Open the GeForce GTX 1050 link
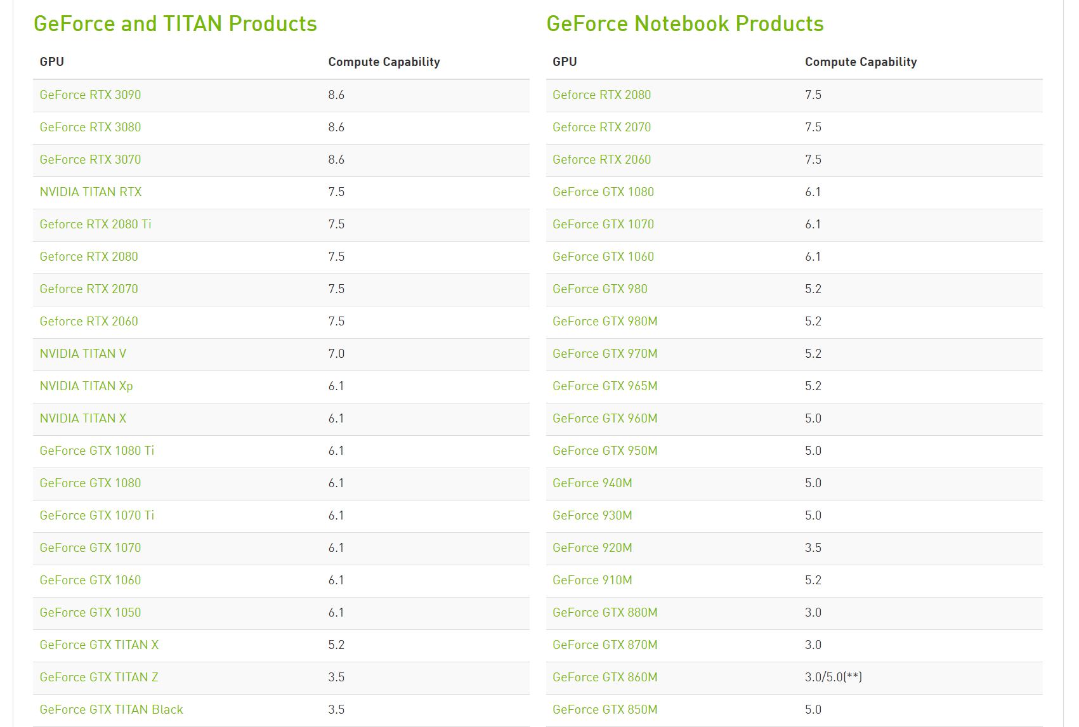The height and width of the screenshot is (727, 1079). (x=90, y=613)
